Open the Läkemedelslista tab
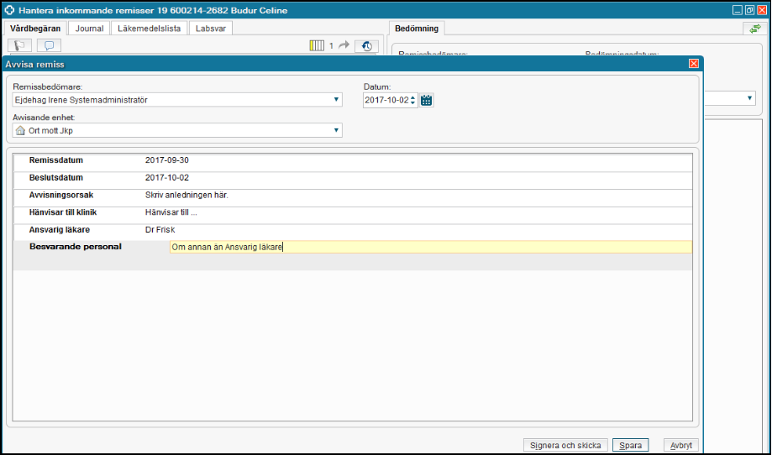 [x=149, y=29]
